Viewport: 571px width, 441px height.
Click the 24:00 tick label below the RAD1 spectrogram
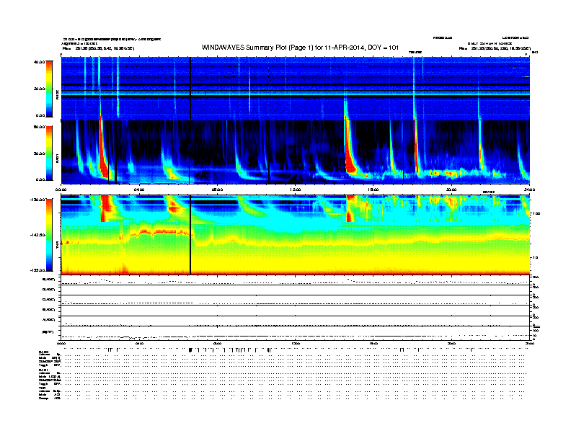pyautogui.click(x=529, y=190)
